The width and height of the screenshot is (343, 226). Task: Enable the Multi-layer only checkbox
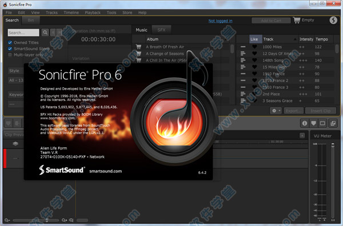point(10,55)
